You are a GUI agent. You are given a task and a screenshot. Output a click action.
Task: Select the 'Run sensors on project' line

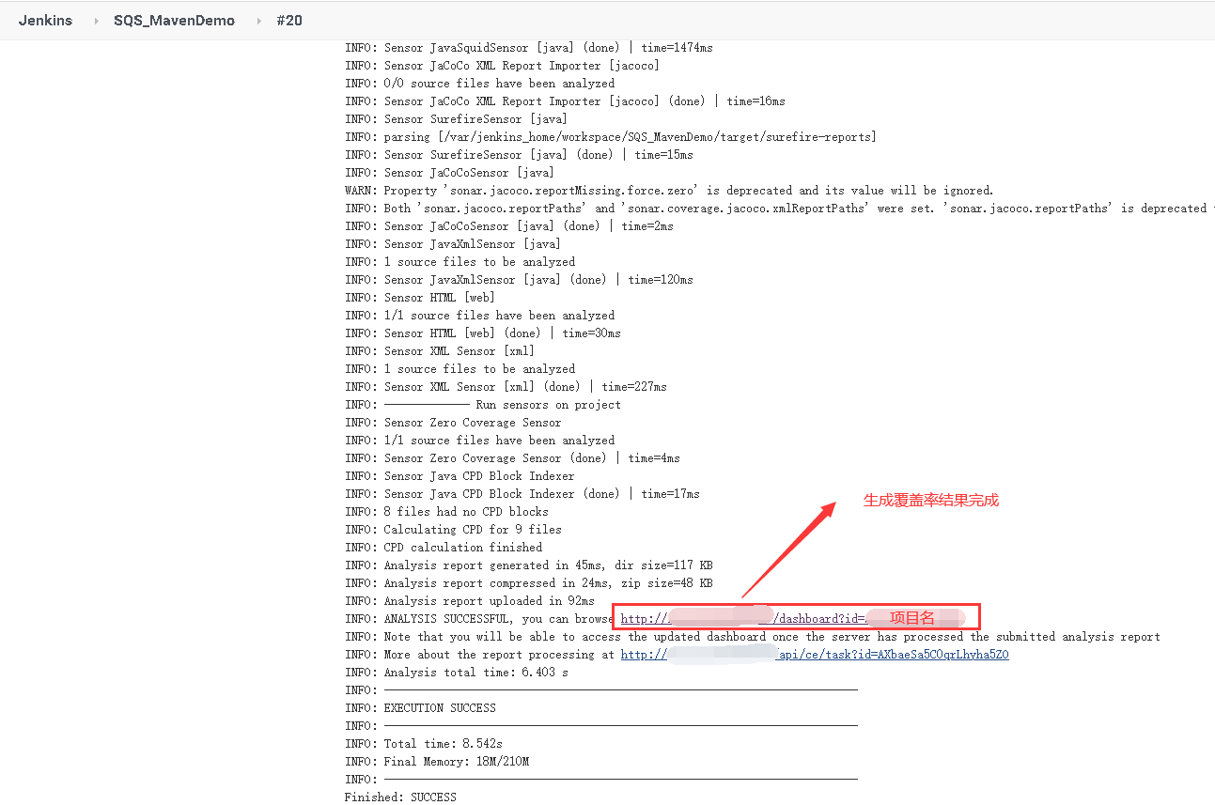(483, 405)
